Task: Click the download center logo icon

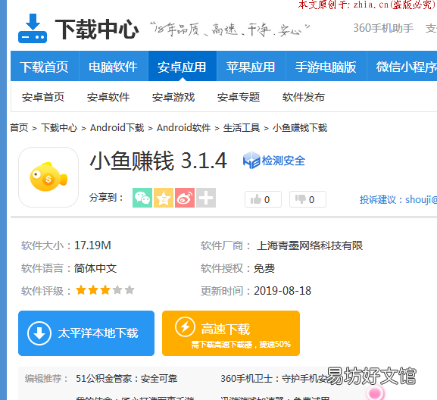Action: coord(33,29)
